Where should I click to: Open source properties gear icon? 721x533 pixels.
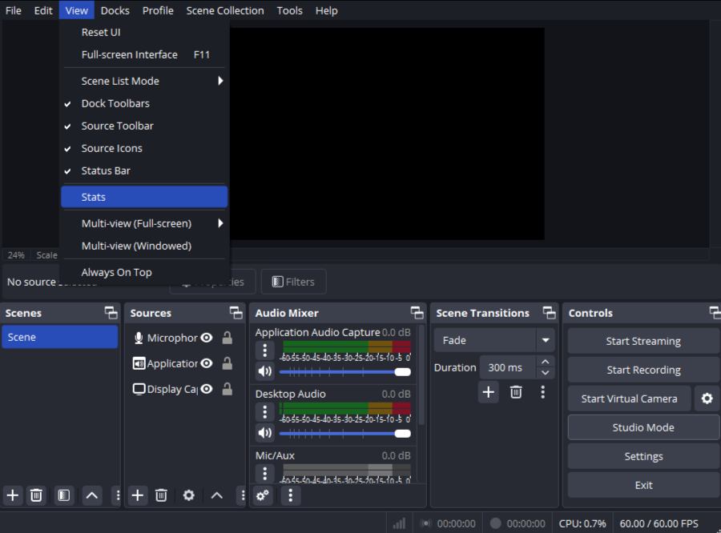coord(188,495)
